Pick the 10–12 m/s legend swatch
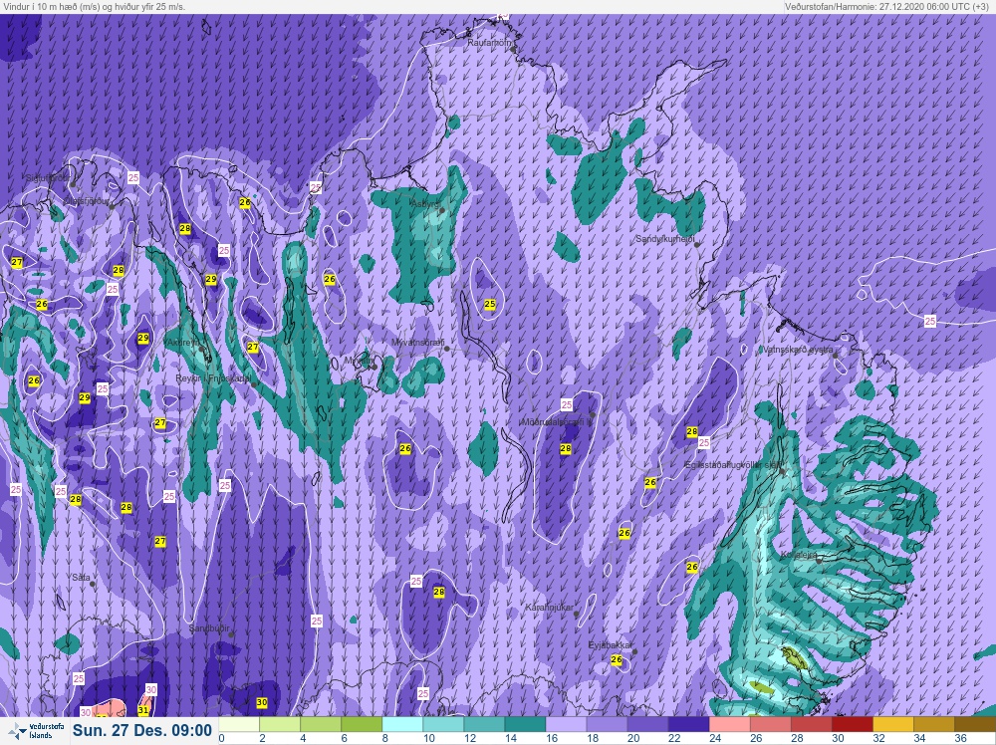This screenshot has height=745, width=996. (x=443, y=725)
